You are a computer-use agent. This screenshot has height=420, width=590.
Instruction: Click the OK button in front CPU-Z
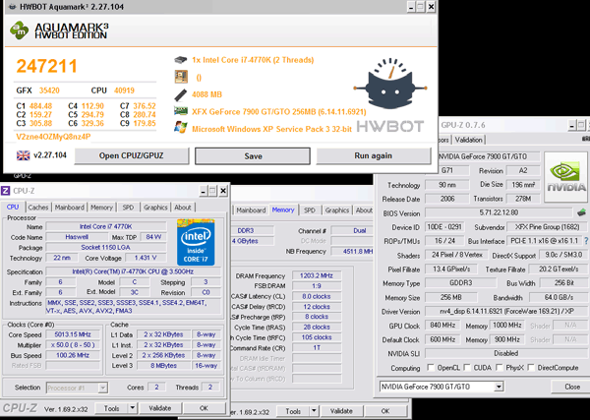coord(204,408)
